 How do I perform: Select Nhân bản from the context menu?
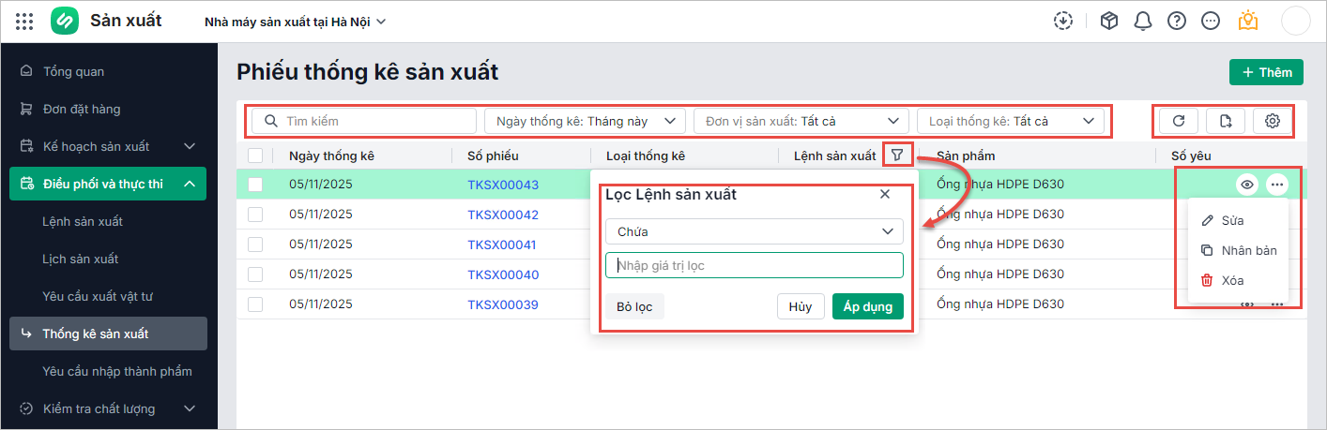[1248, 250]
